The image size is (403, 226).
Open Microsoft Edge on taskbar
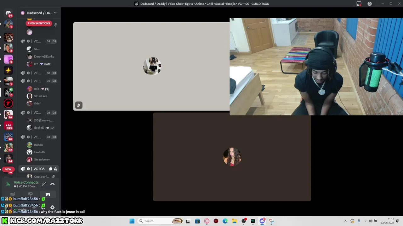[x=225, y=221]
